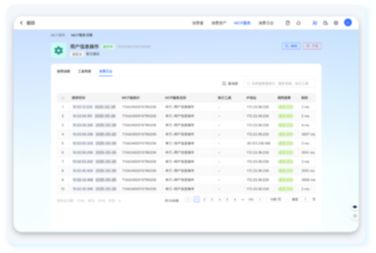Screen dimensions: 376x253
Task: Switch to the 使用说明 tab
Action: click(63, 71)
